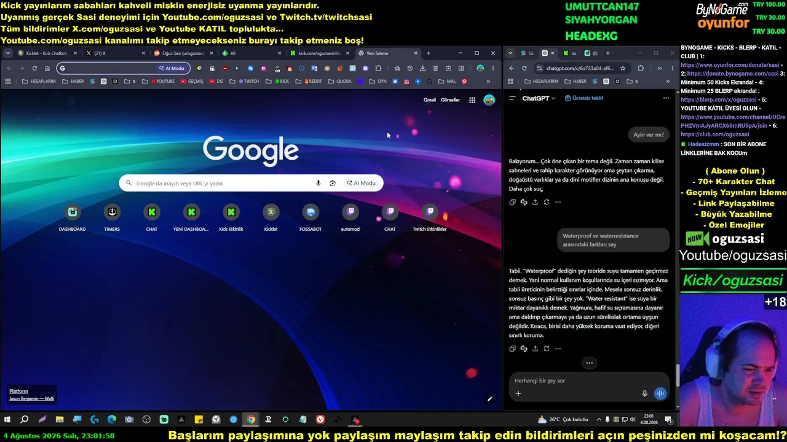Open Google Lens image search
This screenshot has width=787, height=442.
(333, 183)
